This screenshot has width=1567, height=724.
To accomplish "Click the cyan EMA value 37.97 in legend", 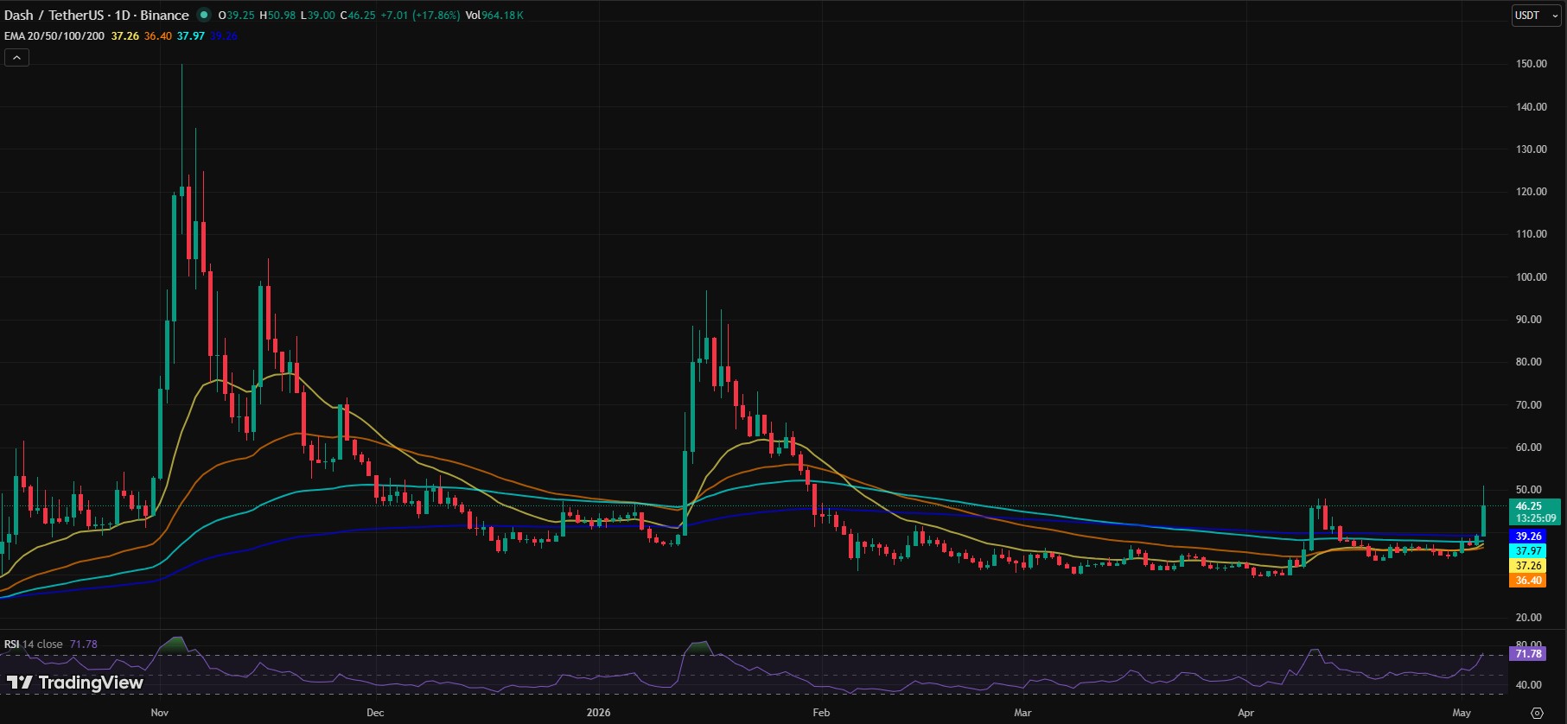I will tap(190, 36).
